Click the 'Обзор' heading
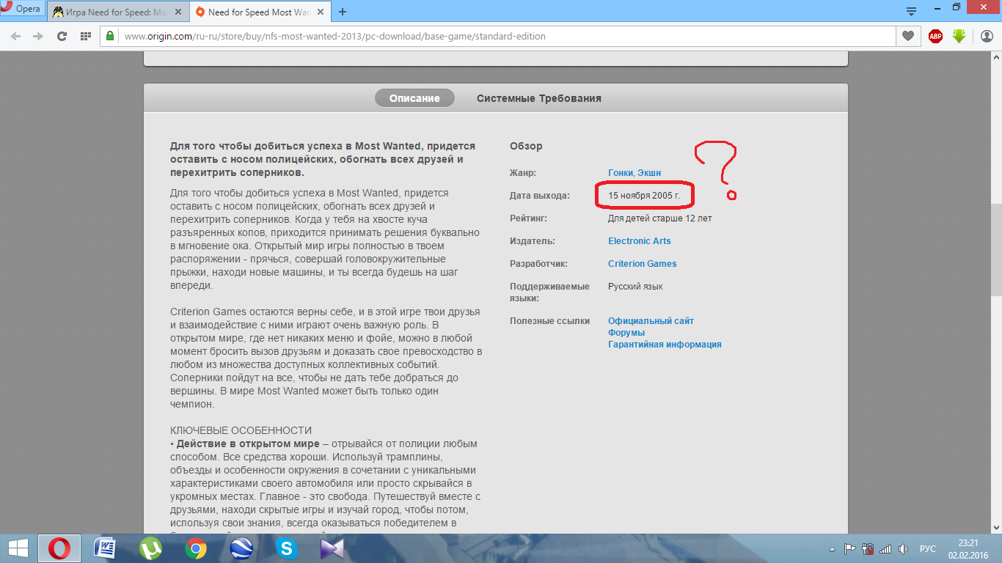The image size is (1002, 563). [526, 146]
